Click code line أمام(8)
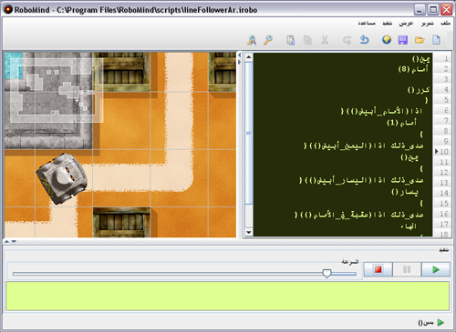Image resolution: width=456 pixels, height=332 pixels. [x=413, y=69]
